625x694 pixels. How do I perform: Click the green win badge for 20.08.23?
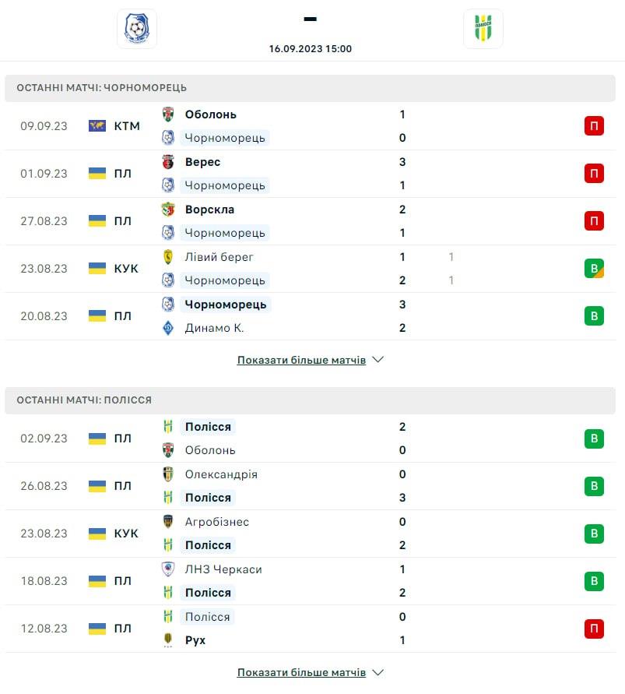tap(594, 316)
